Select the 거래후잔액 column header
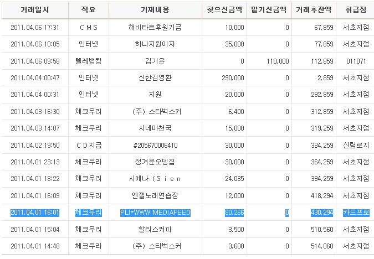 click(x=314, y=10)
